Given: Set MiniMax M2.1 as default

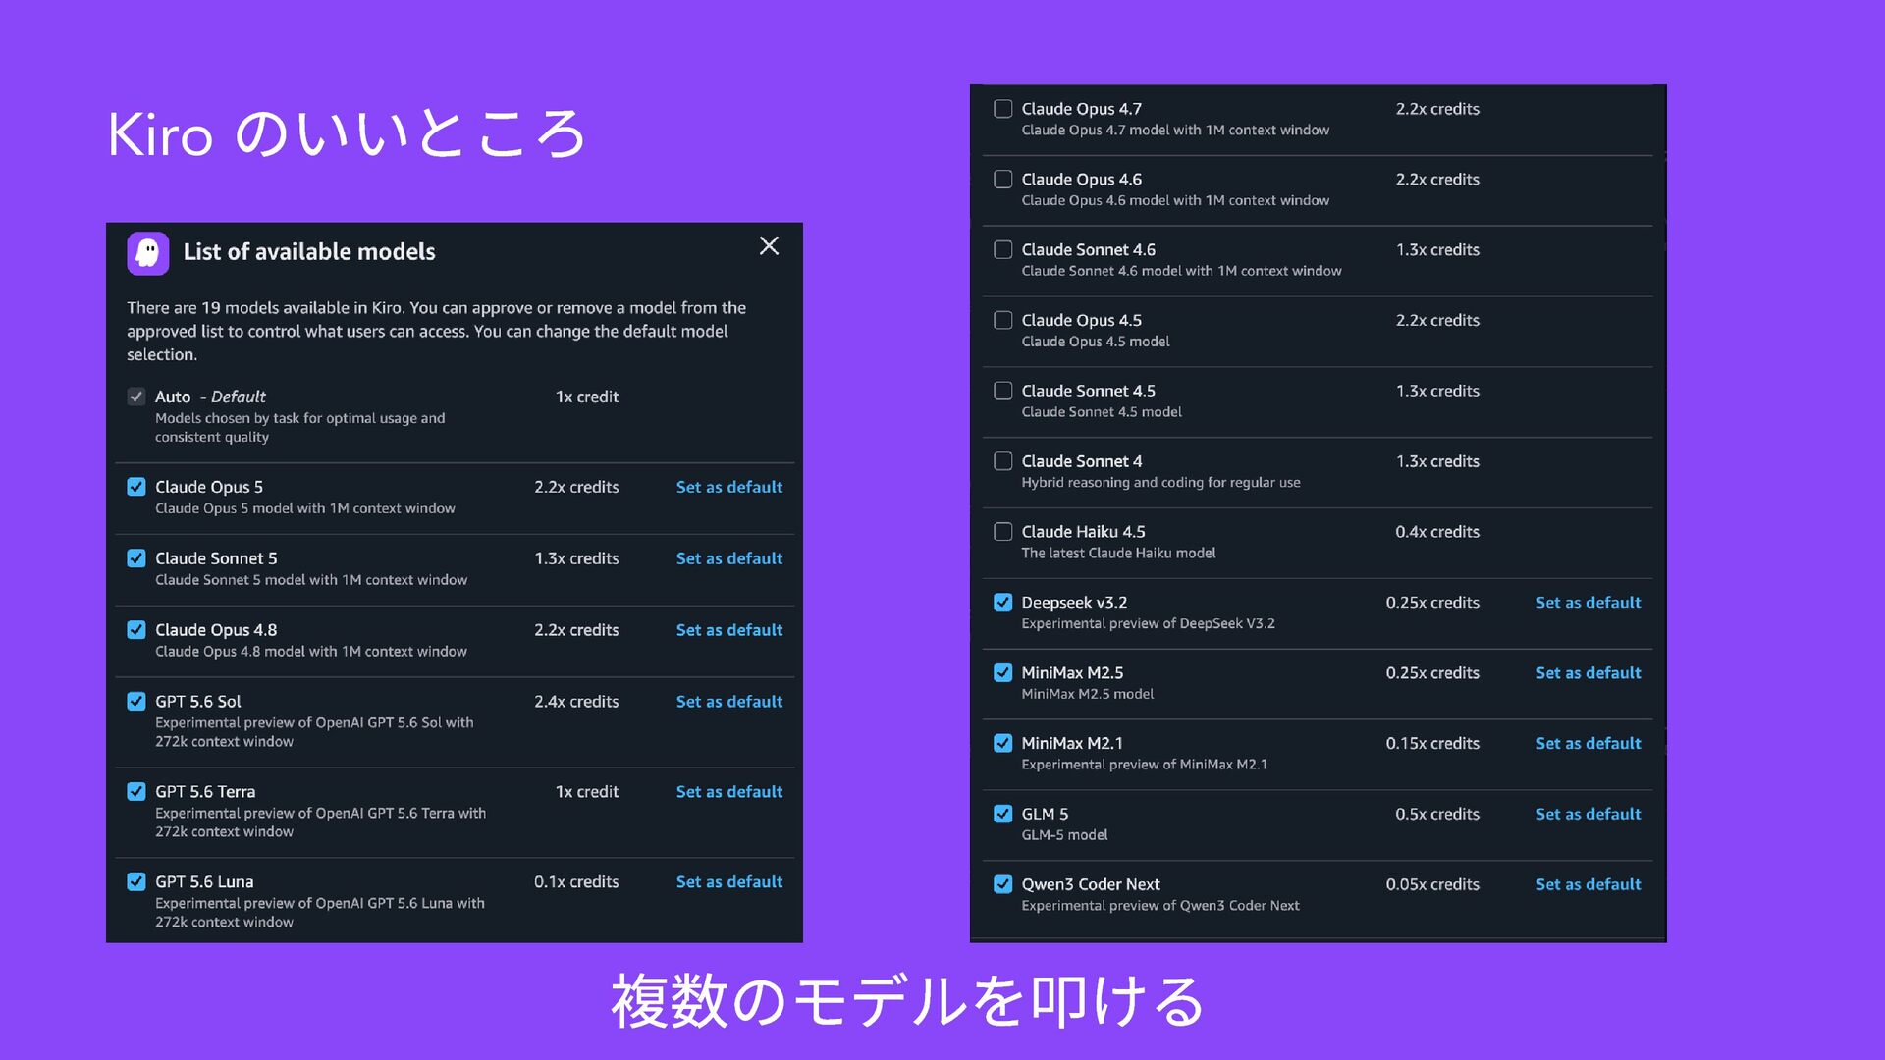Looking at the screenshot, I should coord(1589,744).
